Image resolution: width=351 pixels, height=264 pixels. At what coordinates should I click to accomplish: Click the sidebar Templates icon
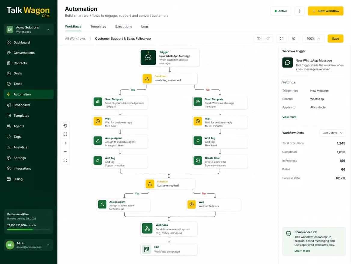pos(9,115)
